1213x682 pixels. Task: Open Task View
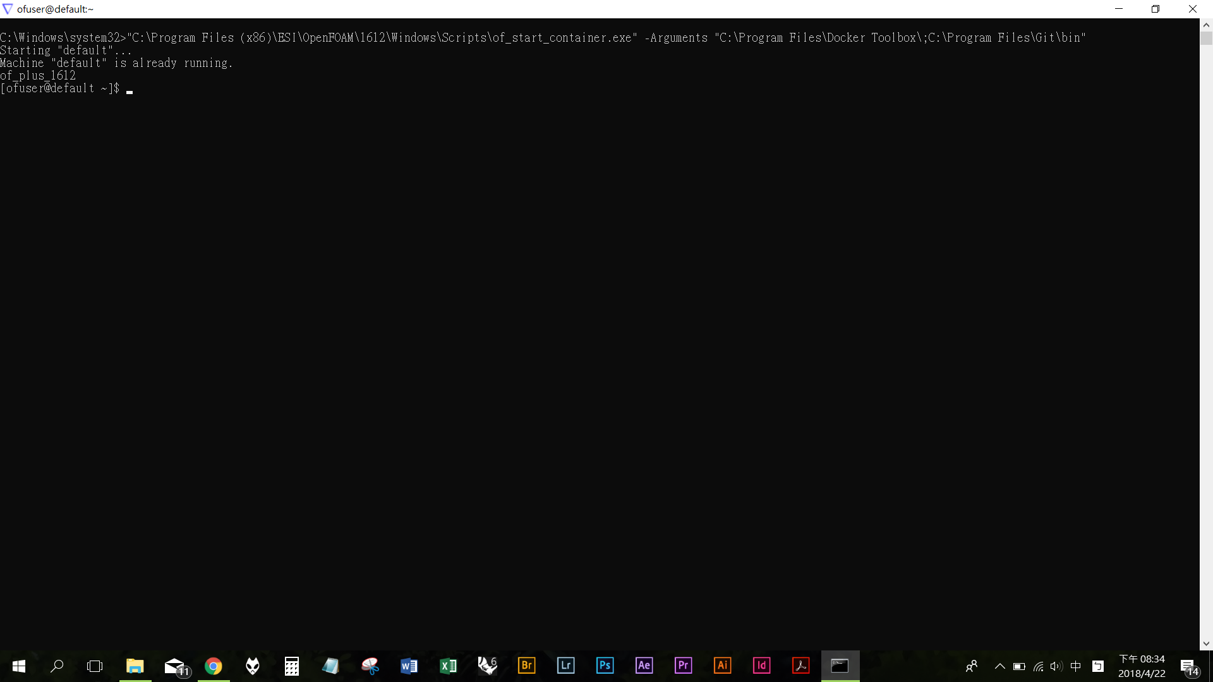[x=94, y=666]
